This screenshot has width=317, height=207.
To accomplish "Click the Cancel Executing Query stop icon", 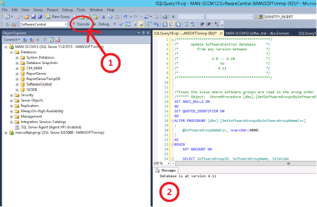I will (x=115, y=24).
